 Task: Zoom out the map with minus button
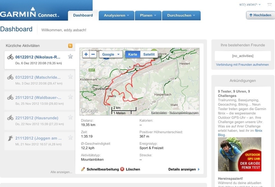(93, 54)
